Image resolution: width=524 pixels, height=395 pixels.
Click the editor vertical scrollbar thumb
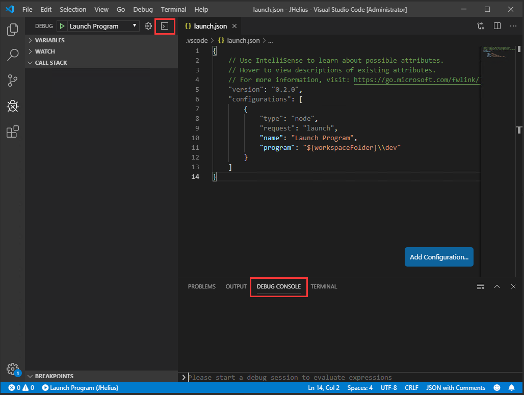coord(519,49)
